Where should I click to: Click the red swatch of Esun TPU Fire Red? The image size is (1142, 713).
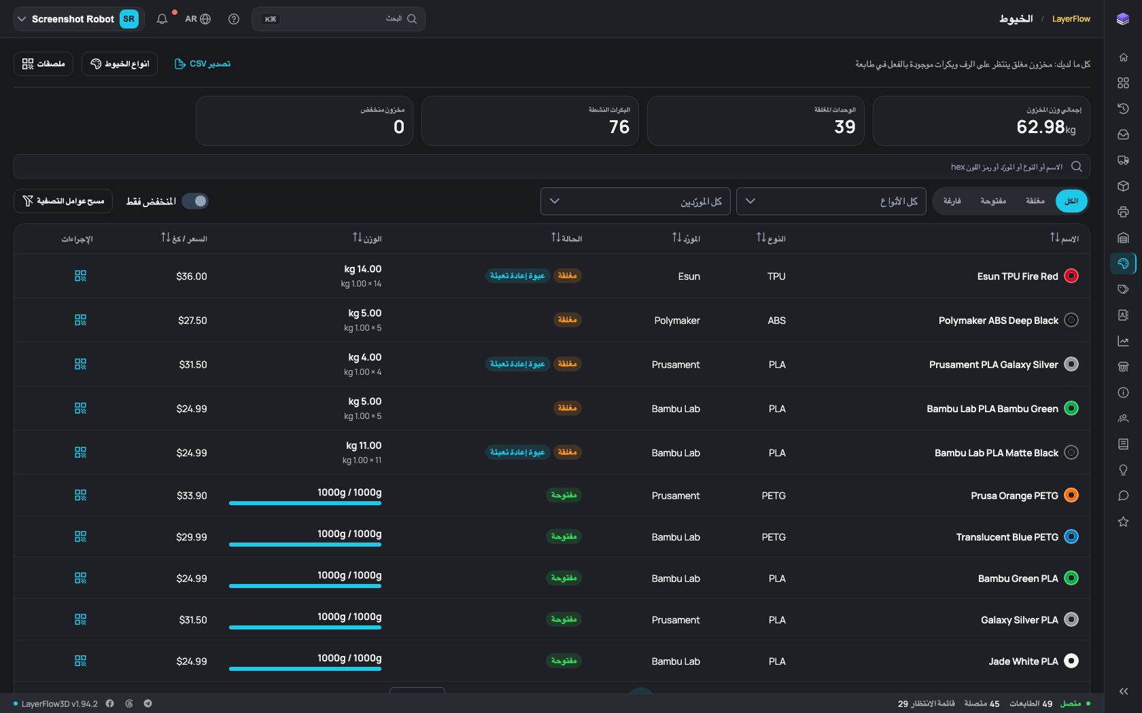(x=1071, y=276)
